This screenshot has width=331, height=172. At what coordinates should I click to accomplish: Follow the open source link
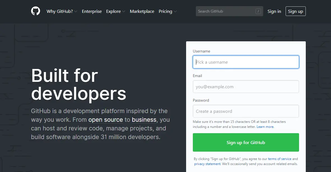106,120
